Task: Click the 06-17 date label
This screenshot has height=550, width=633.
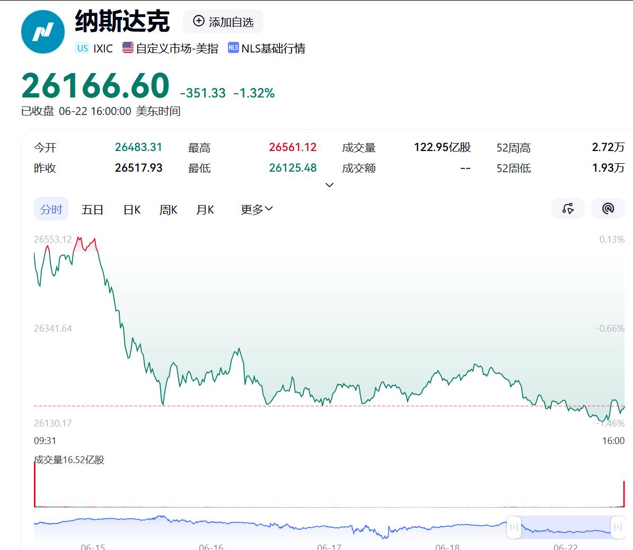Action: 329,547
